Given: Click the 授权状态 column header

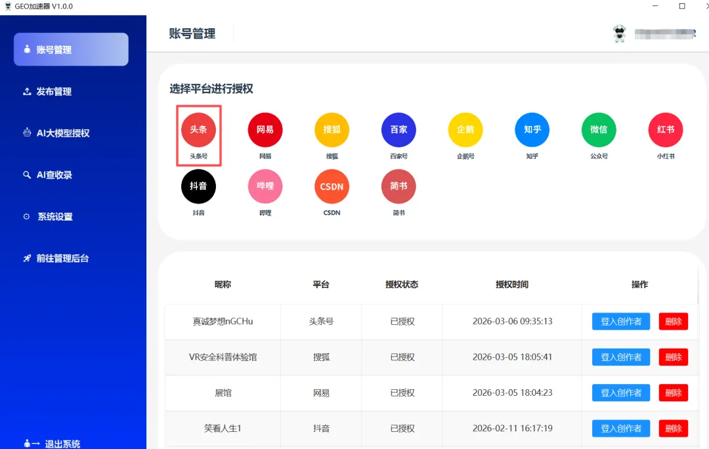Looking at the screenshot, I should click(402, 284).
